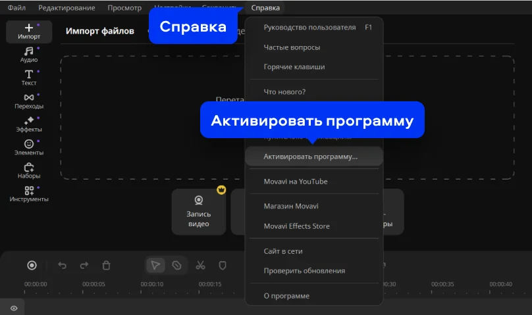This screenshot has width=532, height=315.
Task: Open the Редактирование menu
Action: pyautogui.click(x=66, y=7)
